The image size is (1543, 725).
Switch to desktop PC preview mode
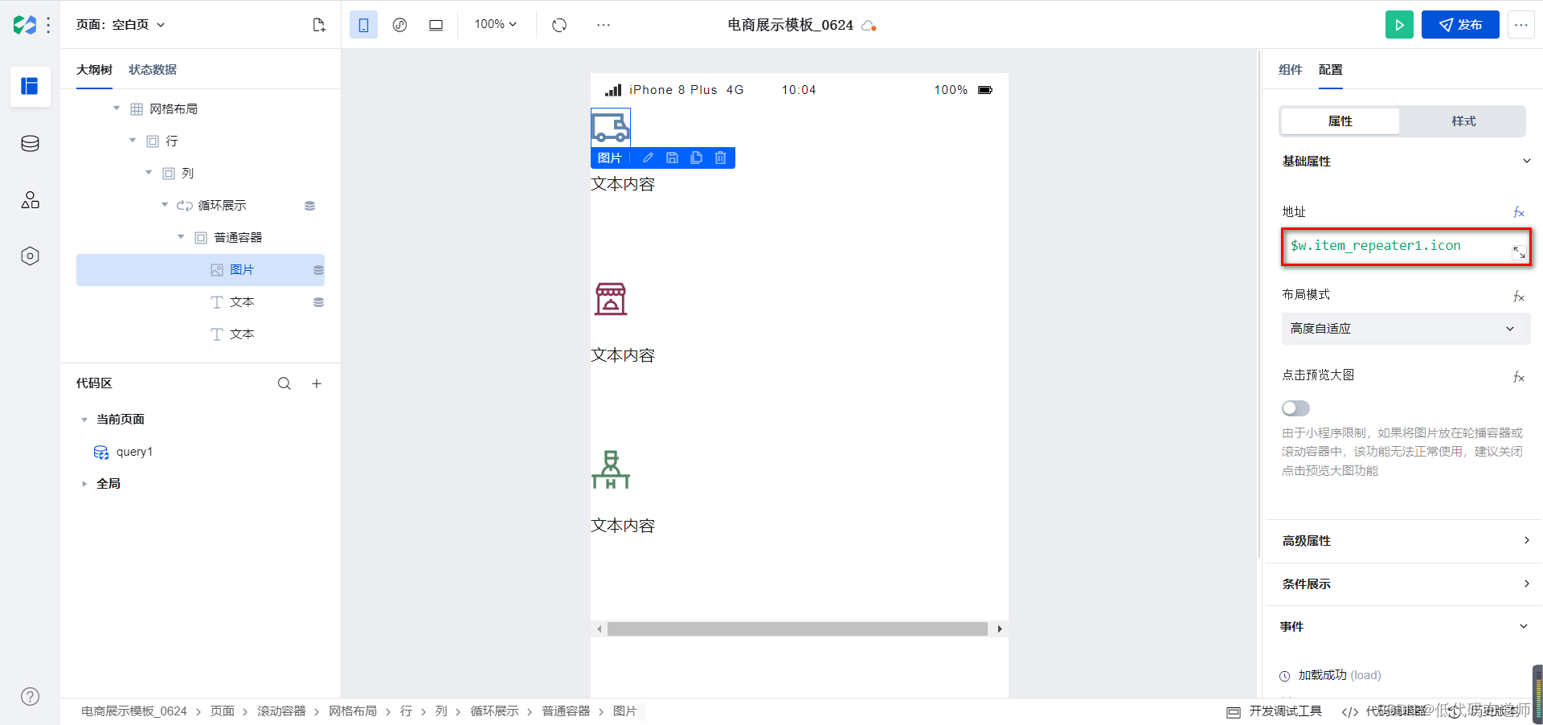(x=436, y=25)
